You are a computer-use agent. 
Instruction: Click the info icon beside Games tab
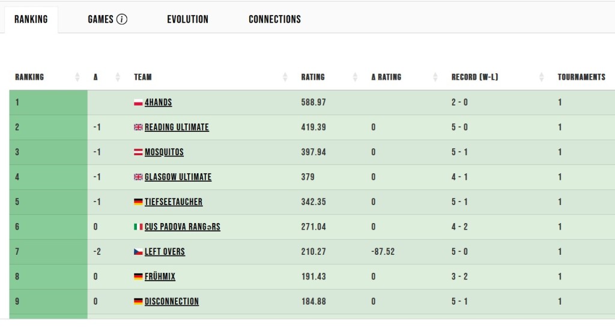pos(122,19)
